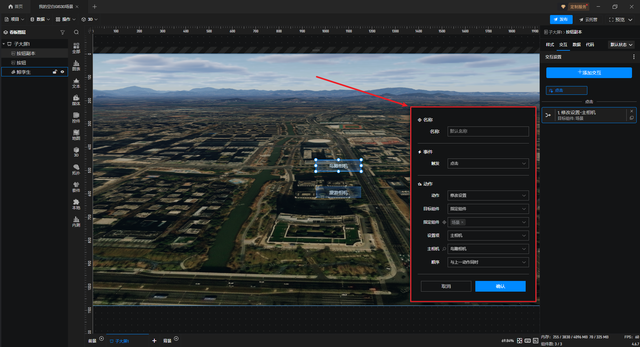Open the 3D components icon in sidebar
The image size is (640, 347).
76,152
